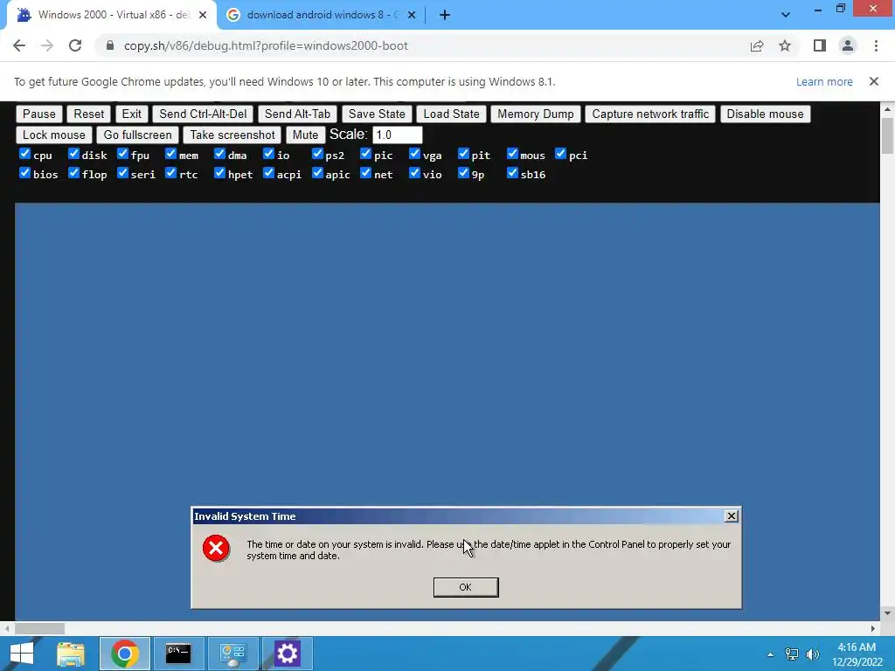Click the Scale input field
Image resolution: width=895 pixels, height=671 pixels.
(x=398, y=135)
